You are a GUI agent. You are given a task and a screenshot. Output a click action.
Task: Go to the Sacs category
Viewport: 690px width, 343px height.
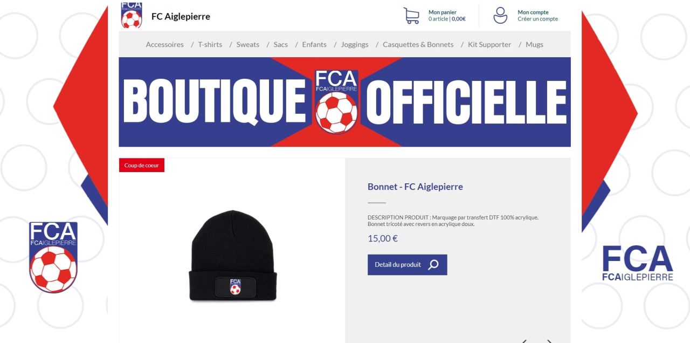tap(280, 44)
